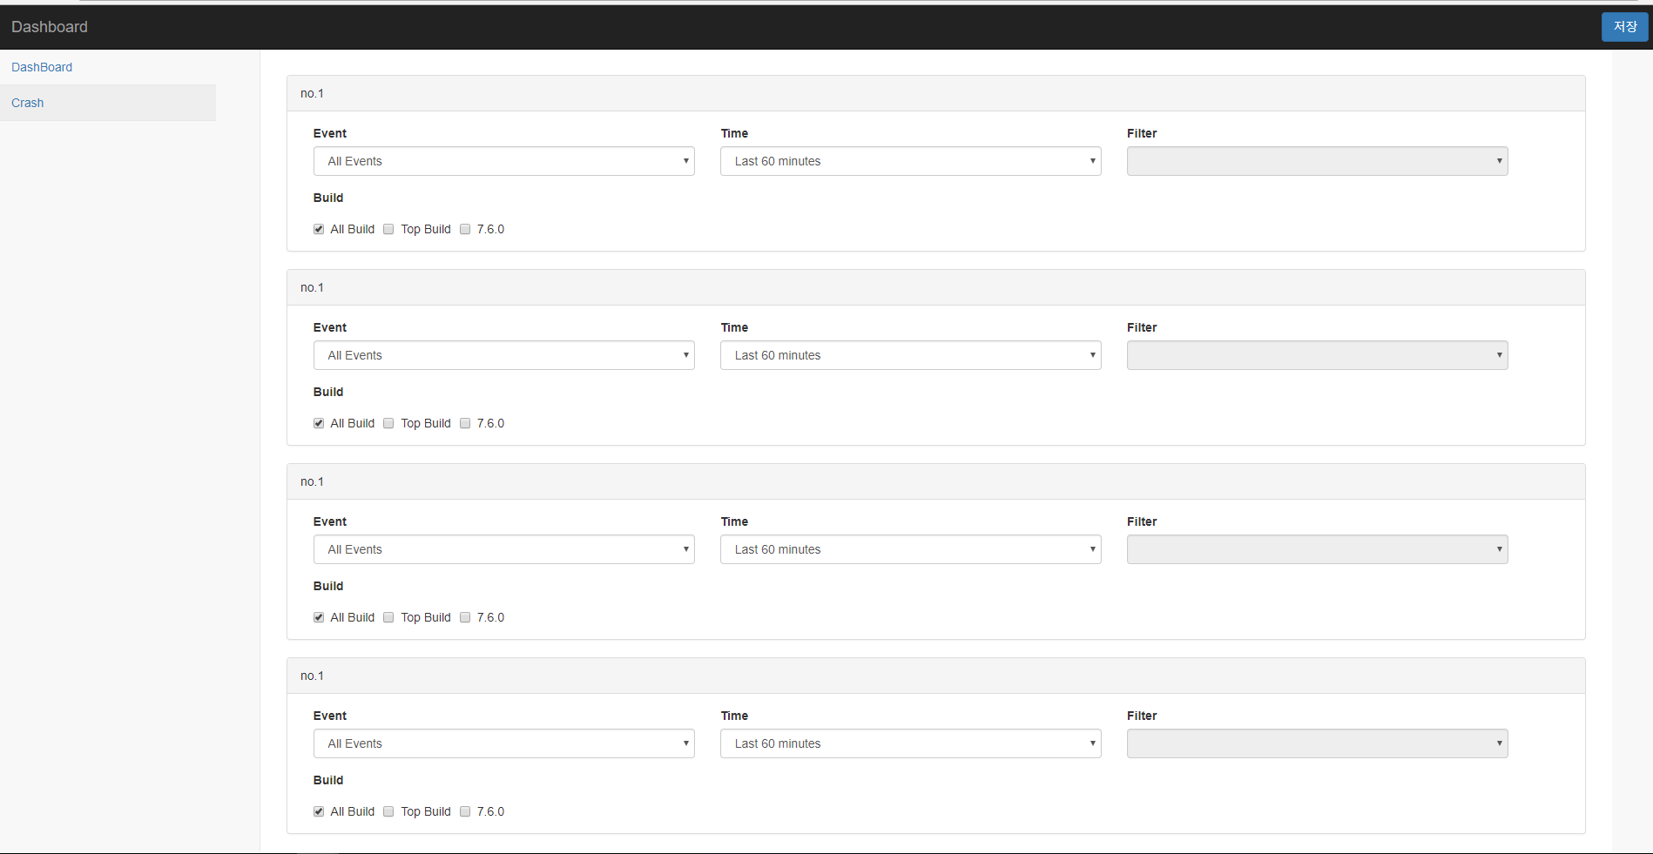Expand the Time dropdown in the first panel

(x=910, y=161)
